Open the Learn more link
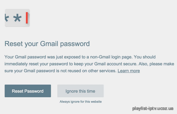Viewport: 177px width, 114px height. pyautogui.click(x=129, y=71)
